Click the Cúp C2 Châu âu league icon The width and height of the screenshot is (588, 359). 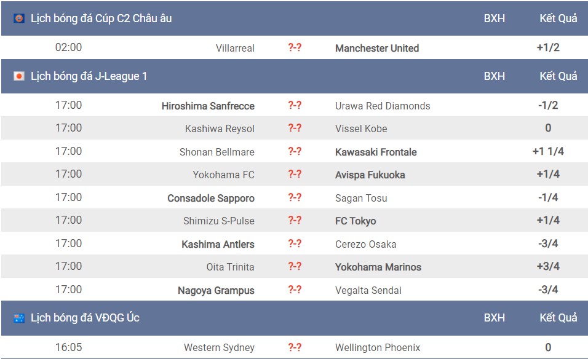click(x=19, y=18)
